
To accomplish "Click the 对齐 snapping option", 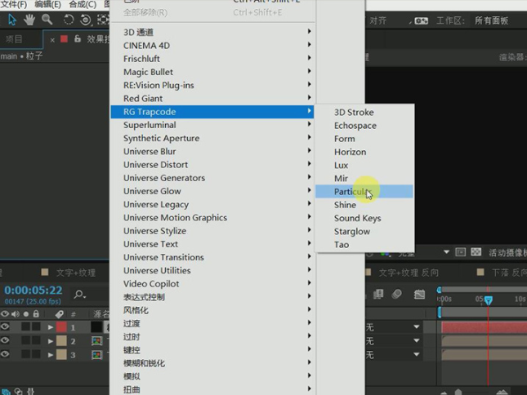I will (x=377, y=20).
